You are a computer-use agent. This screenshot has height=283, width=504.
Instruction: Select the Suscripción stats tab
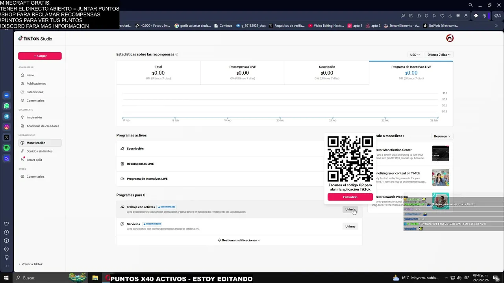(327, 73)
